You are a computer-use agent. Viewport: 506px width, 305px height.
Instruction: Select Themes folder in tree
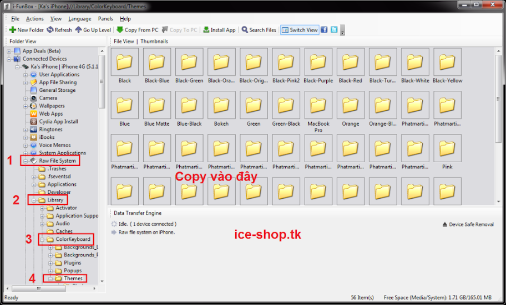(x=73, y=278)
